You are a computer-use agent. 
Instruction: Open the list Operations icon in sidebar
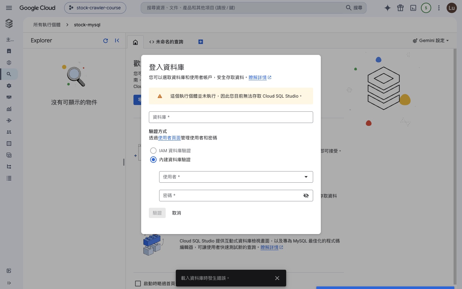[x=9, y=178]
